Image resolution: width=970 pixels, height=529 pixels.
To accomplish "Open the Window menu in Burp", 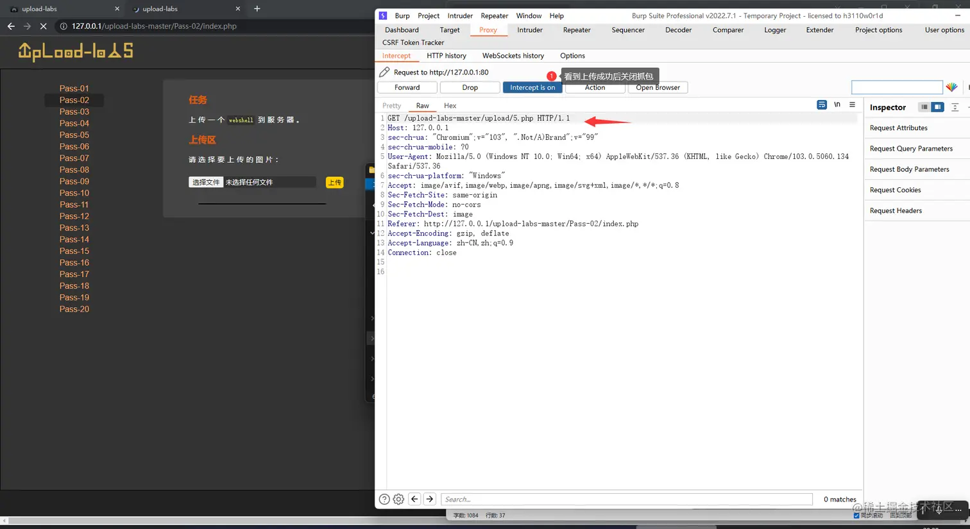I will [x=529, y=15].
